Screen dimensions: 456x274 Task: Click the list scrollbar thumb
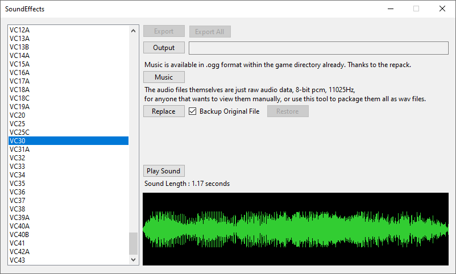pyautogui.click(x=133, y=243)
